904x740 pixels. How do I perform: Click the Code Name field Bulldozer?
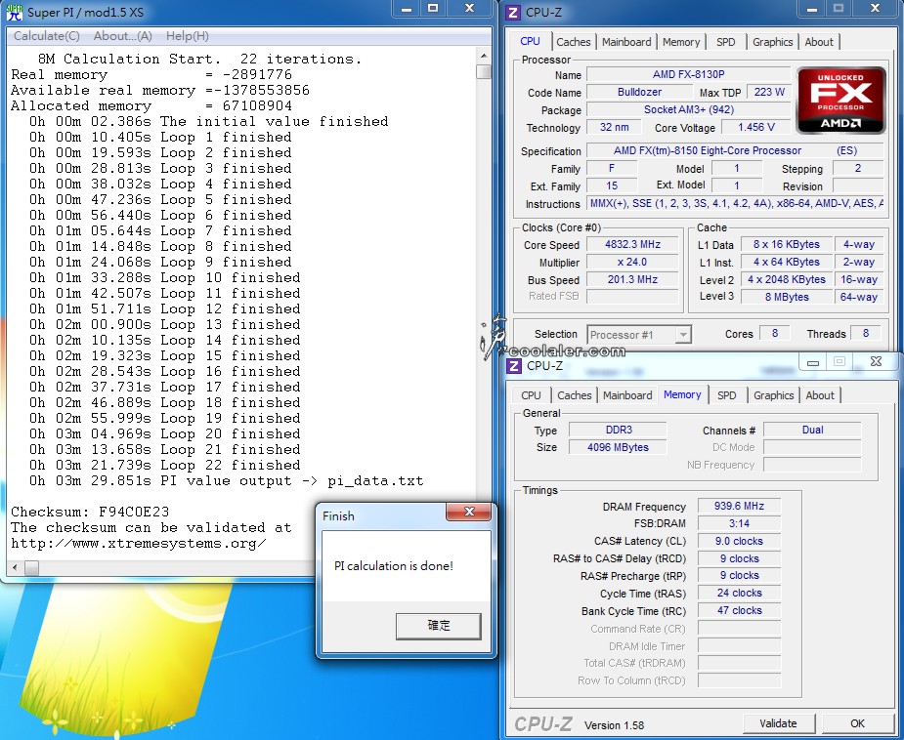[639, 92]
